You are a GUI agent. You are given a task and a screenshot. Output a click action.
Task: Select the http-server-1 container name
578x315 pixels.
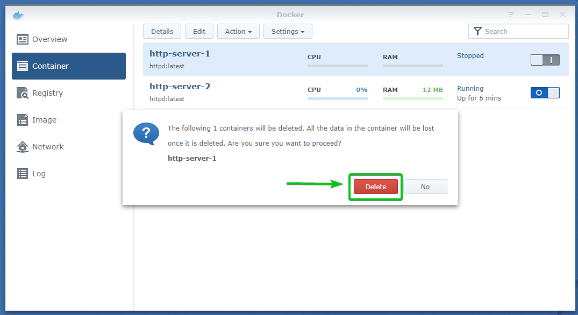(180, 53)
